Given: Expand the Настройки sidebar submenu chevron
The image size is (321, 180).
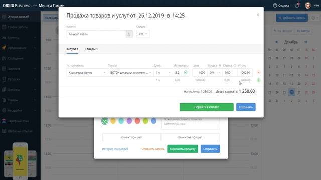Looking at the screenshot, I should [35, 110].
